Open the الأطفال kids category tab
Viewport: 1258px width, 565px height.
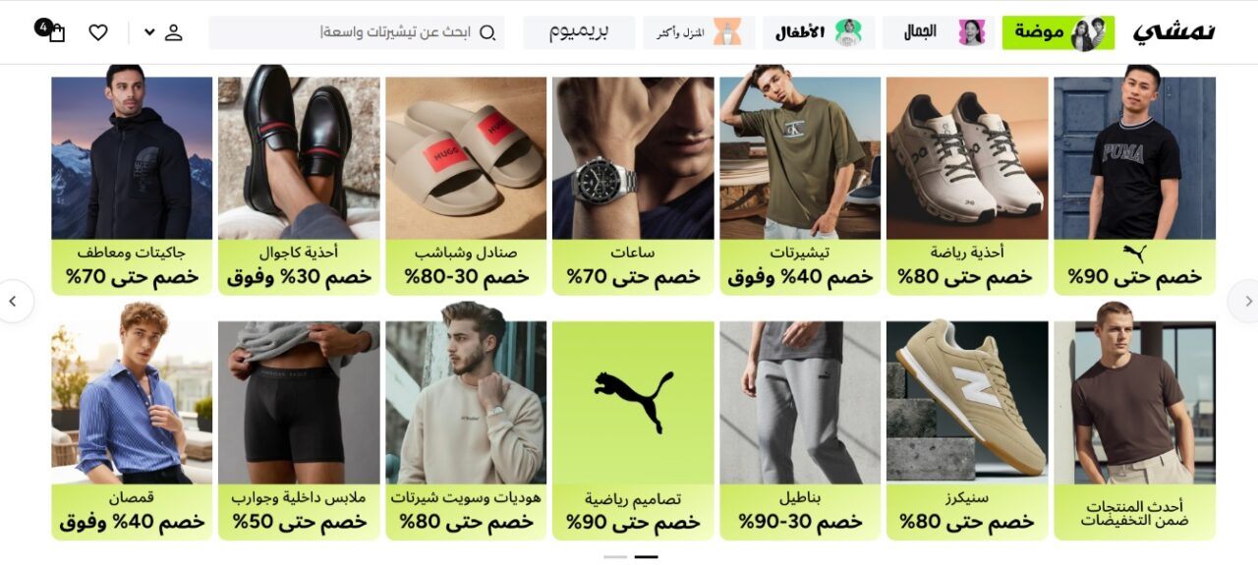pyautogui.click(x=819, y=32)
